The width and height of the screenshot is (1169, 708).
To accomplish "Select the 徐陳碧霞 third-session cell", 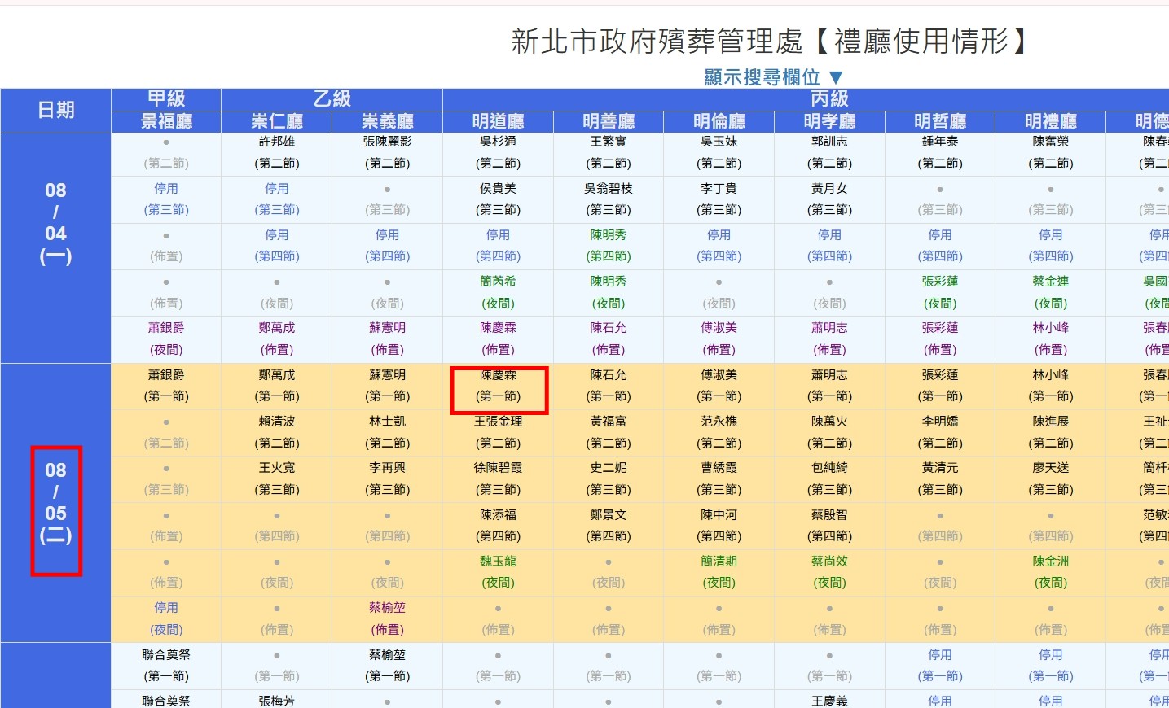I will pyautogui.click(x=499, y=479).
